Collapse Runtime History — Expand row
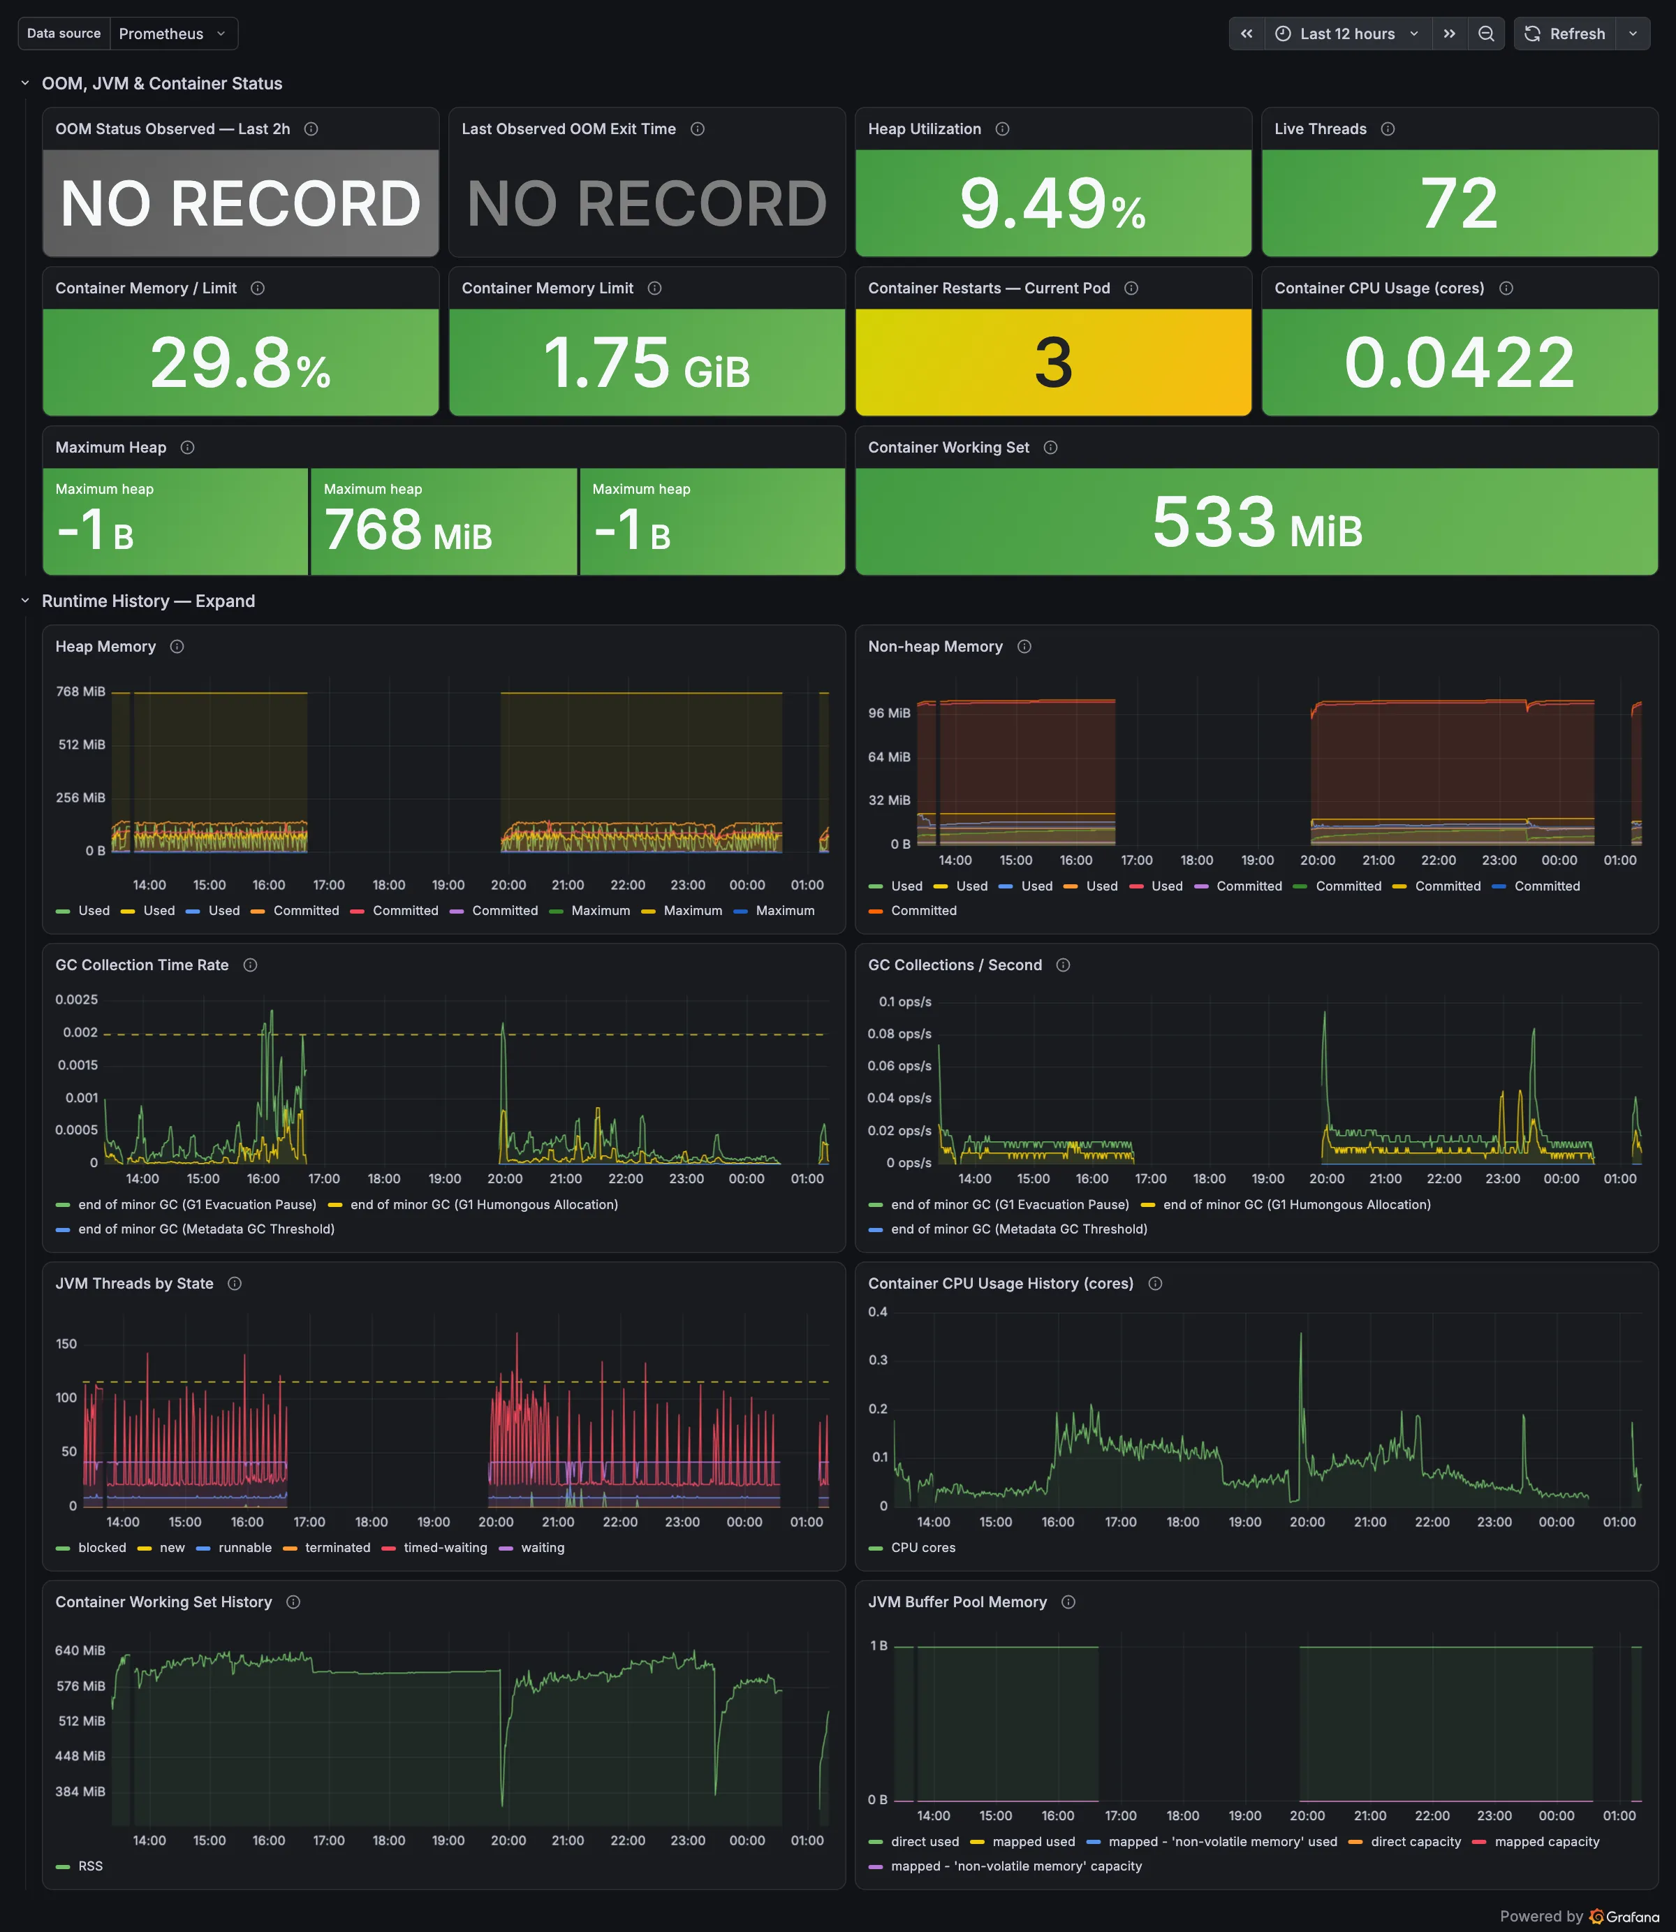 pyautogui.click(x=25, y=601)
